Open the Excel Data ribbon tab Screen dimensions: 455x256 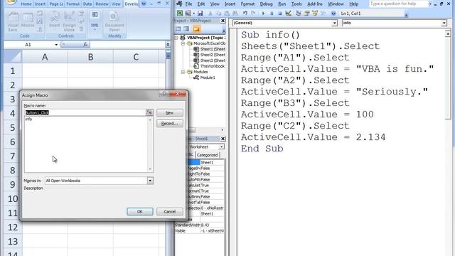(x=87, y=4)
